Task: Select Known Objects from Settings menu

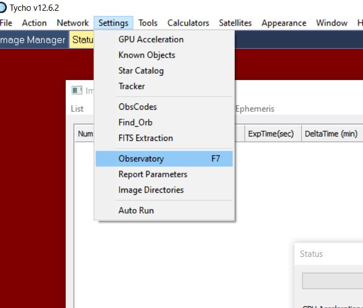Action: point(146,55)
